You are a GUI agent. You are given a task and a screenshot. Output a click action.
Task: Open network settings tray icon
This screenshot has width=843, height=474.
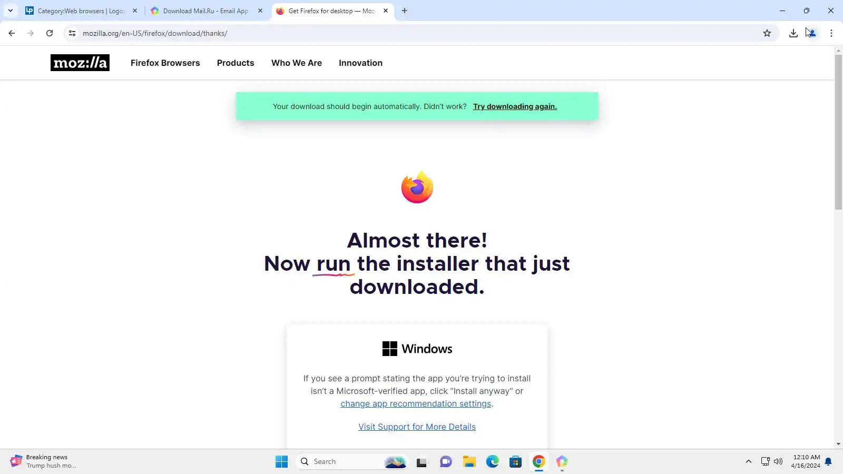[x=766, y=461]
